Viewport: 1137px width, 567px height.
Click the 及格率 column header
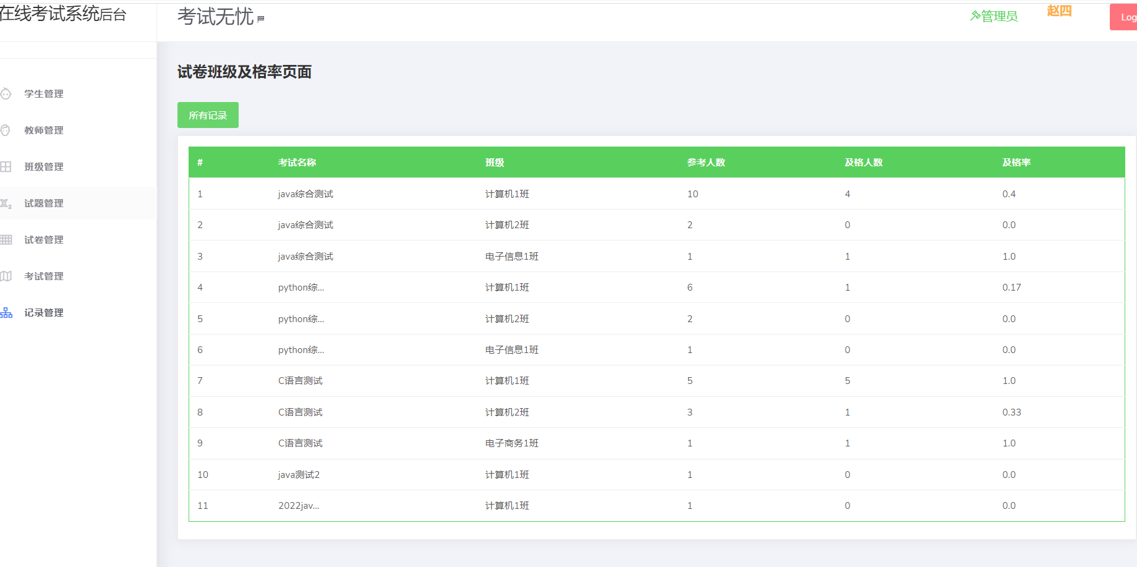pos(1016,163)
